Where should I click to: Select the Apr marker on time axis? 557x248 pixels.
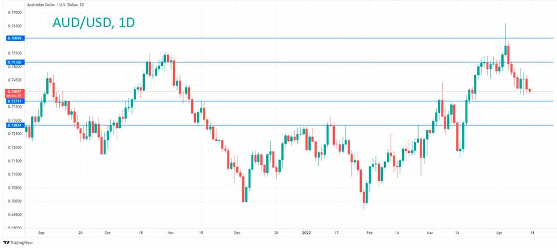[x=498, y=232]
